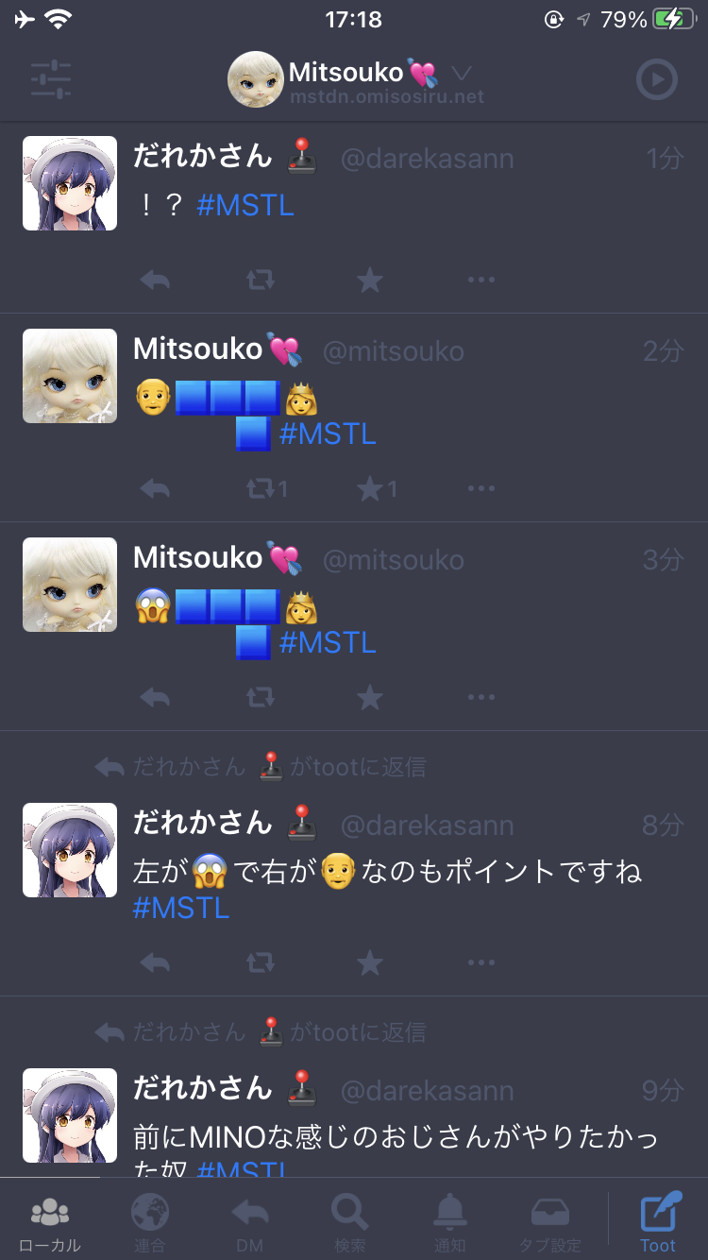Open タブ設定 tab settings
Image resolution: width=708 pixels, height=1260 pixels.
tap(550, 1223)
